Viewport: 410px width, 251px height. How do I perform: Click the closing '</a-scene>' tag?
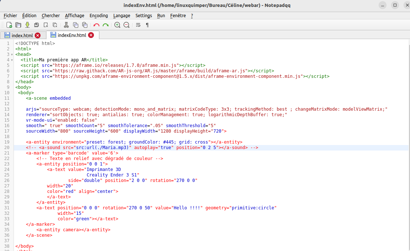click(39, 235)
